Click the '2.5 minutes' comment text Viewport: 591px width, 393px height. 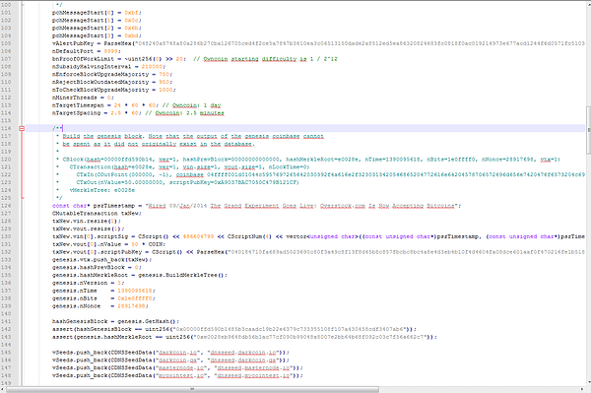point(205,113)
